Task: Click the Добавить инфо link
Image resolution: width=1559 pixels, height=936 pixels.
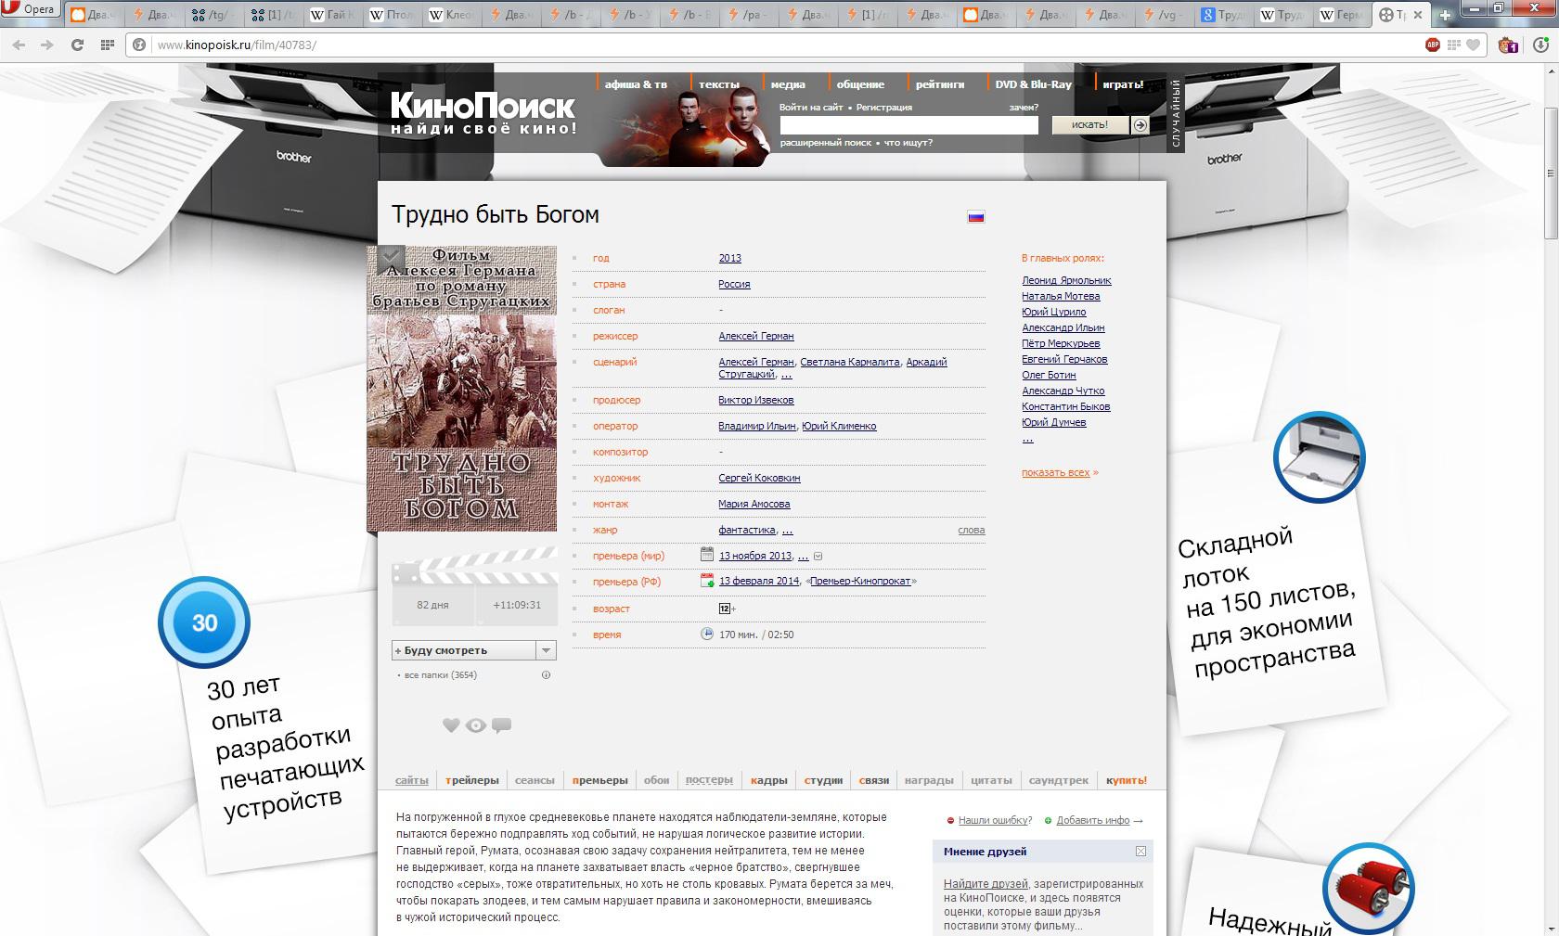Action: tap(1093, 820)
